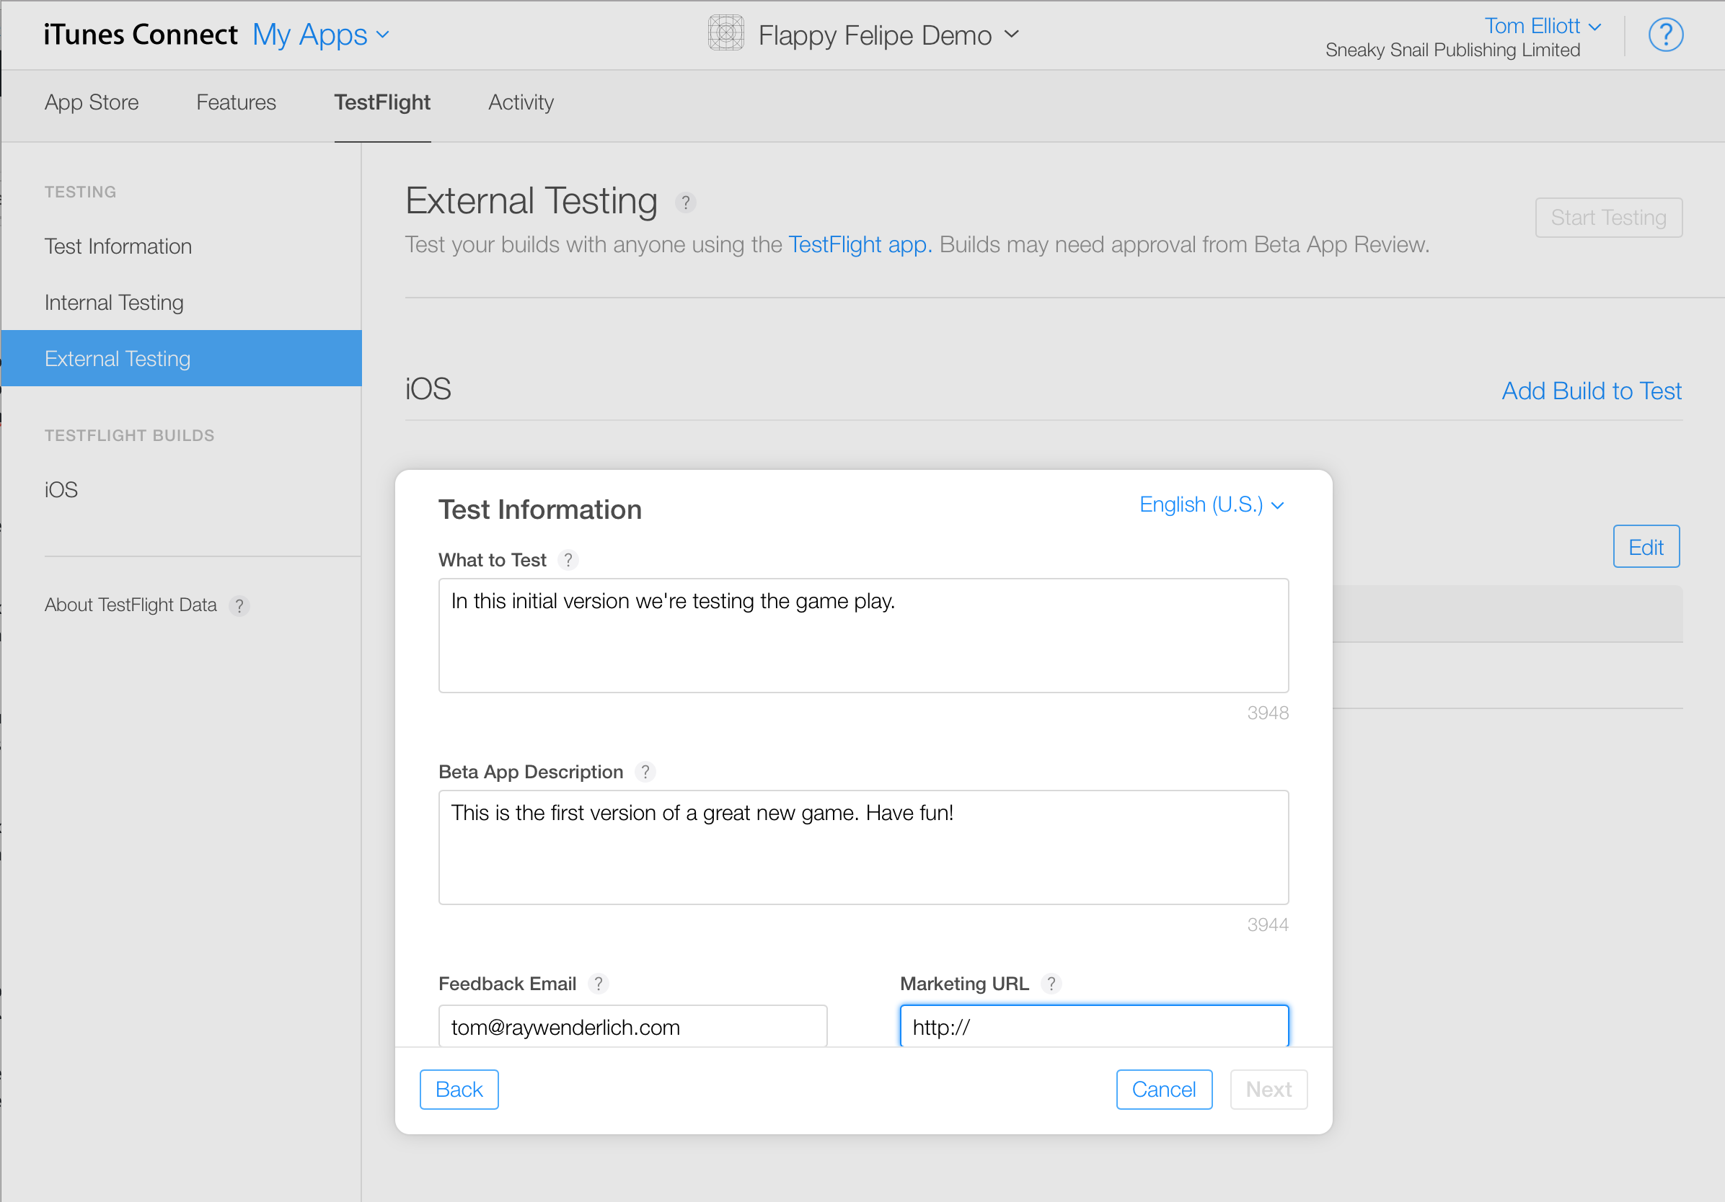The width and height of the screenshot is (1725, 1202).
Task: Click help icon beside Marketing URL
Action: click(x=1051, y=984)
